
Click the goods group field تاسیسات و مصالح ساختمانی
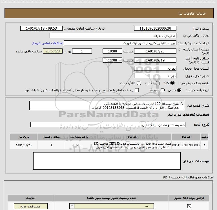[108, 125]
